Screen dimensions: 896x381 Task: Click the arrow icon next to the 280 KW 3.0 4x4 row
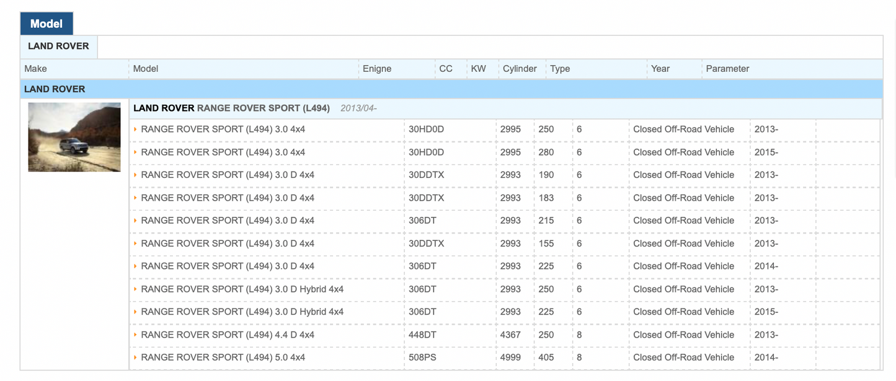[135, 152]
